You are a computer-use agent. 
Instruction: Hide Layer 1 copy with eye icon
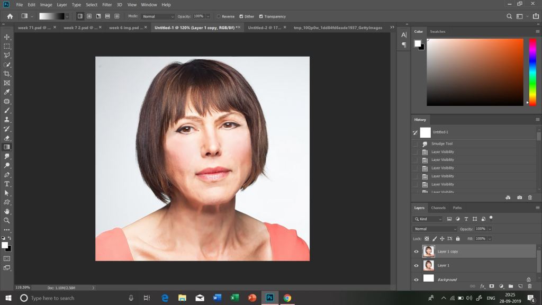point(416,252)
